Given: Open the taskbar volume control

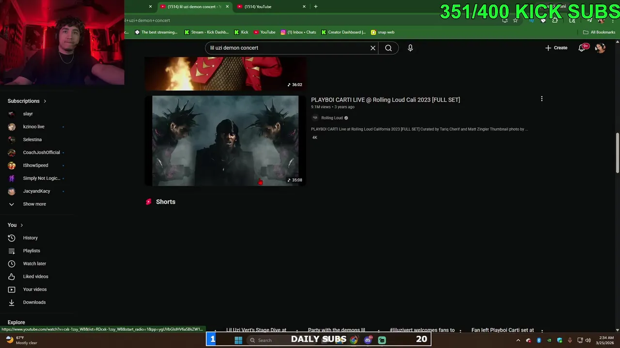Looking at the screenshot, I should 588,340.
